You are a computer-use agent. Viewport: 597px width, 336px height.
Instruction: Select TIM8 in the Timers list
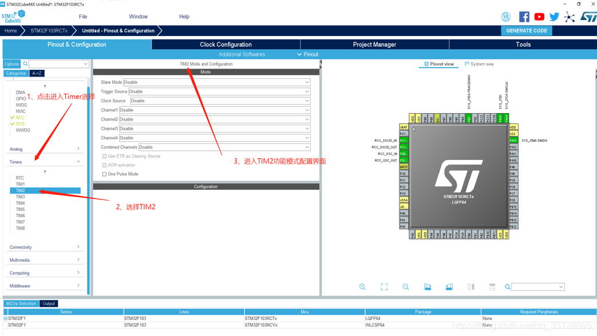(x=20, y=229)
